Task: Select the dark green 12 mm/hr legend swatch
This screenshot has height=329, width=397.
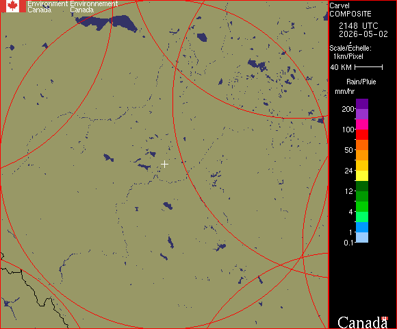Action: [x=362, y=186]
